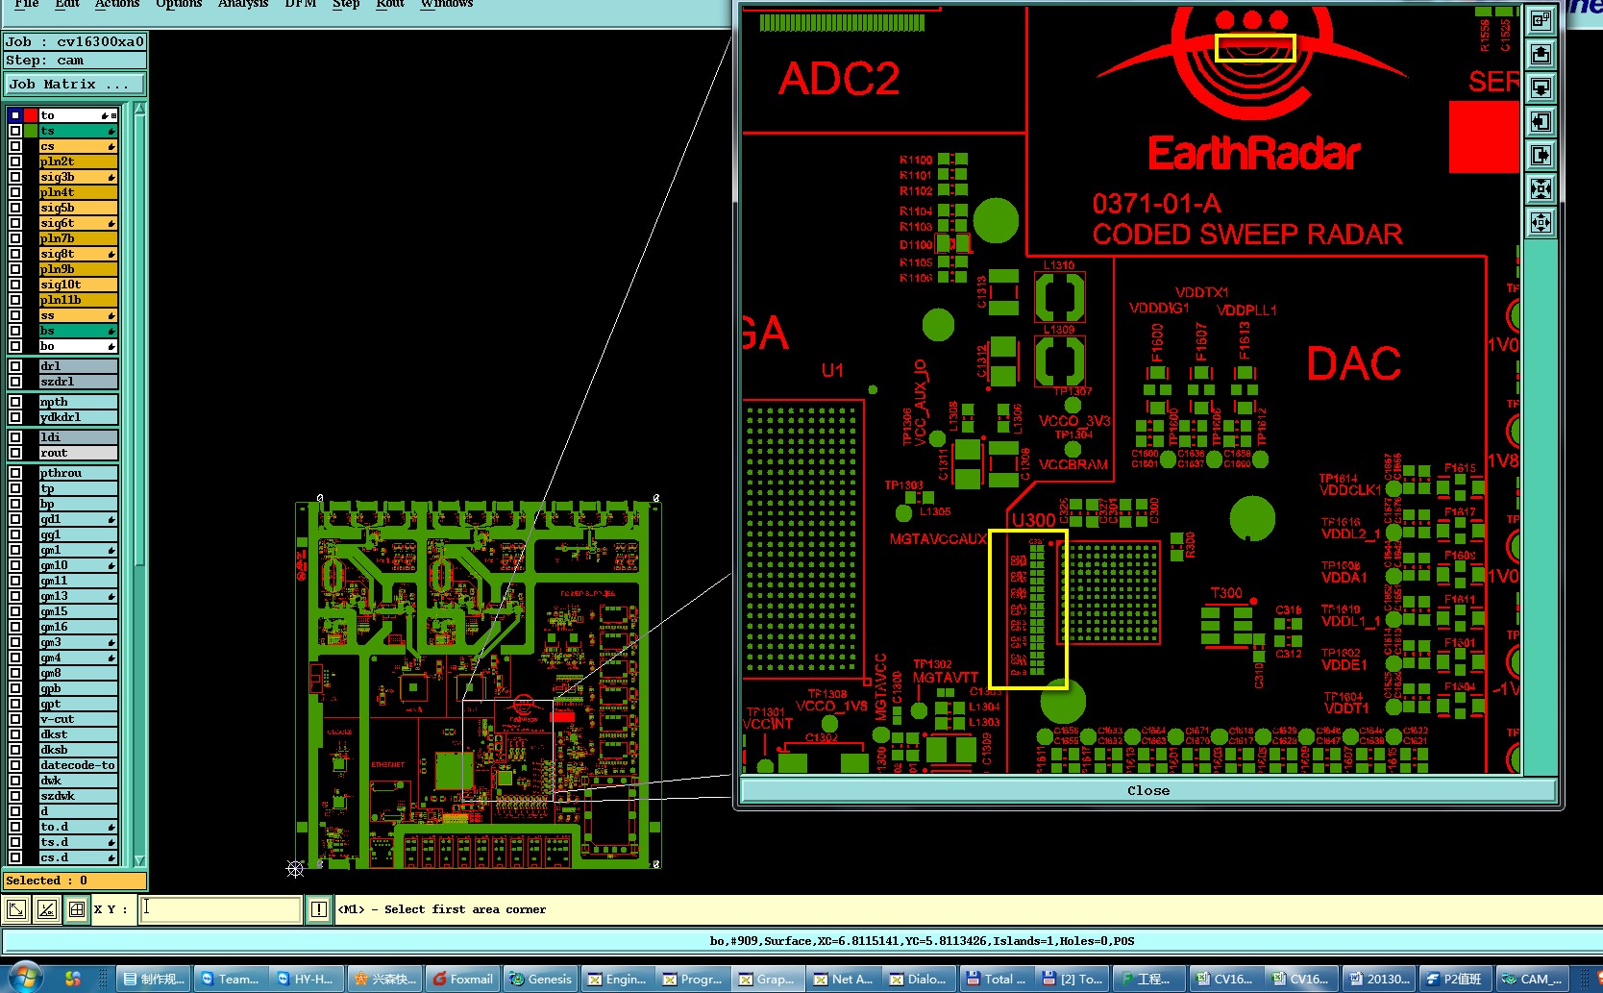1603x993 pixels.
Task: Click the green color swatch of layer 'ts'
Action: (x=31, y=131)
